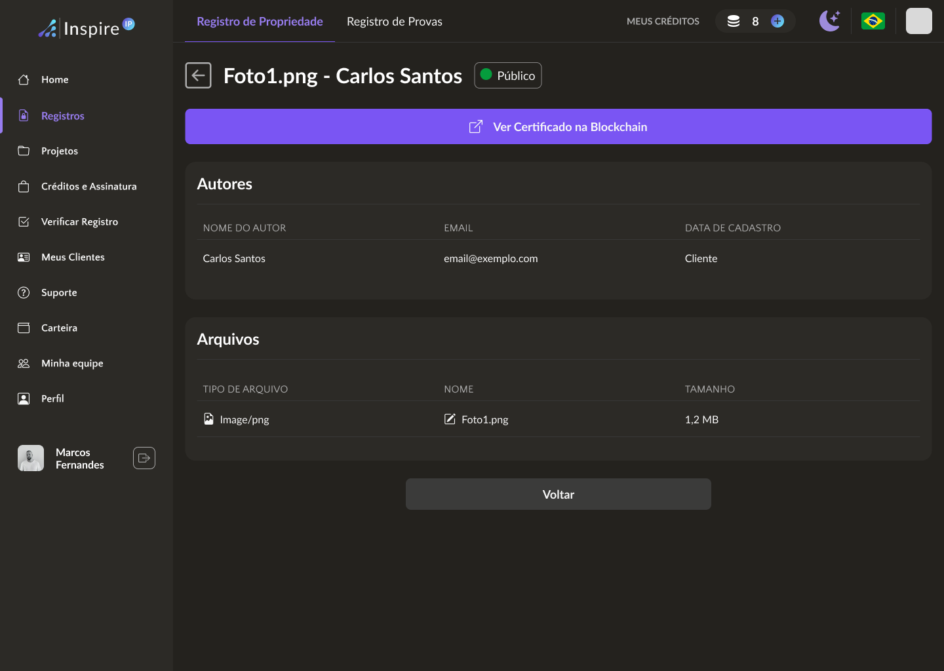Toggle dark mode moon icon
944x671 pixels.
click(x=830, y=21)
